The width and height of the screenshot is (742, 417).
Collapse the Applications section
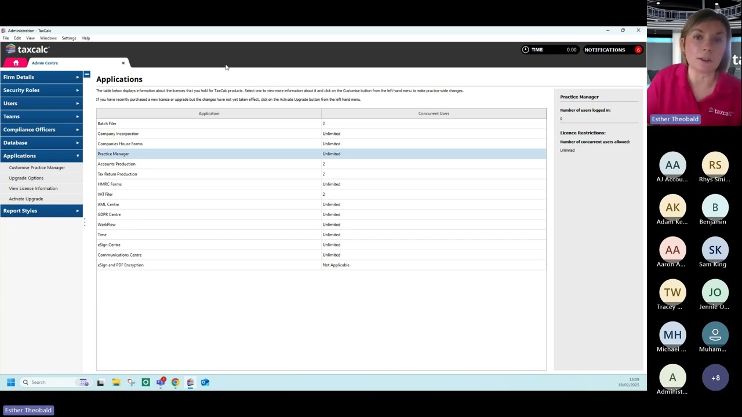(x=41, y=156)
